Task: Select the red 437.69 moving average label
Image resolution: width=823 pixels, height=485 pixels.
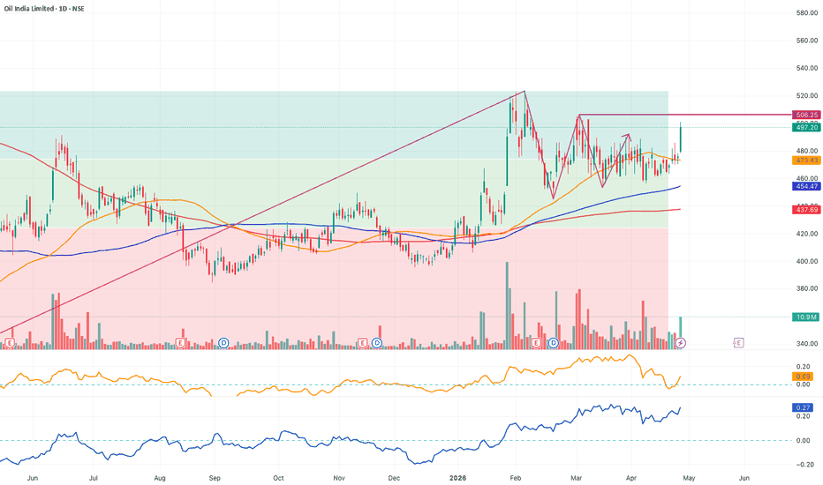Action: point(806,210)
